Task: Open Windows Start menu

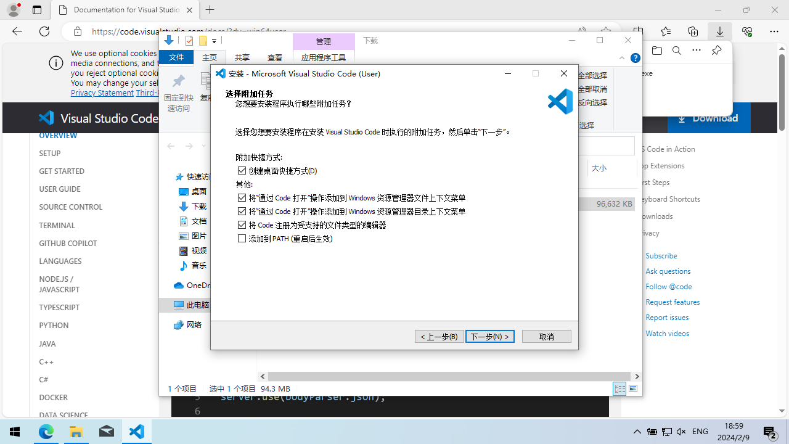Action: pyautogui.click(x=15, y=432)
